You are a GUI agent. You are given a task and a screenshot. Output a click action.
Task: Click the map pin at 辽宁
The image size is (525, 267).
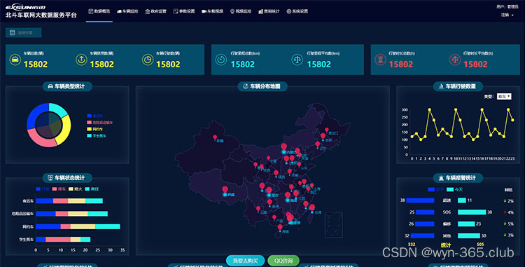(317, 144)
